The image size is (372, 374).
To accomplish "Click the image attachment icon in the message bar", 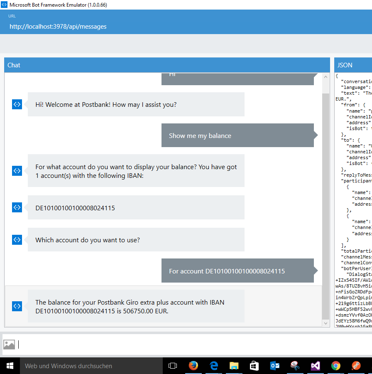I will point(9,344).
